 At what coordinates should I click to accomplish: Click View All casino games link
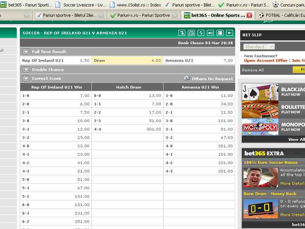[x=297, y=140]
